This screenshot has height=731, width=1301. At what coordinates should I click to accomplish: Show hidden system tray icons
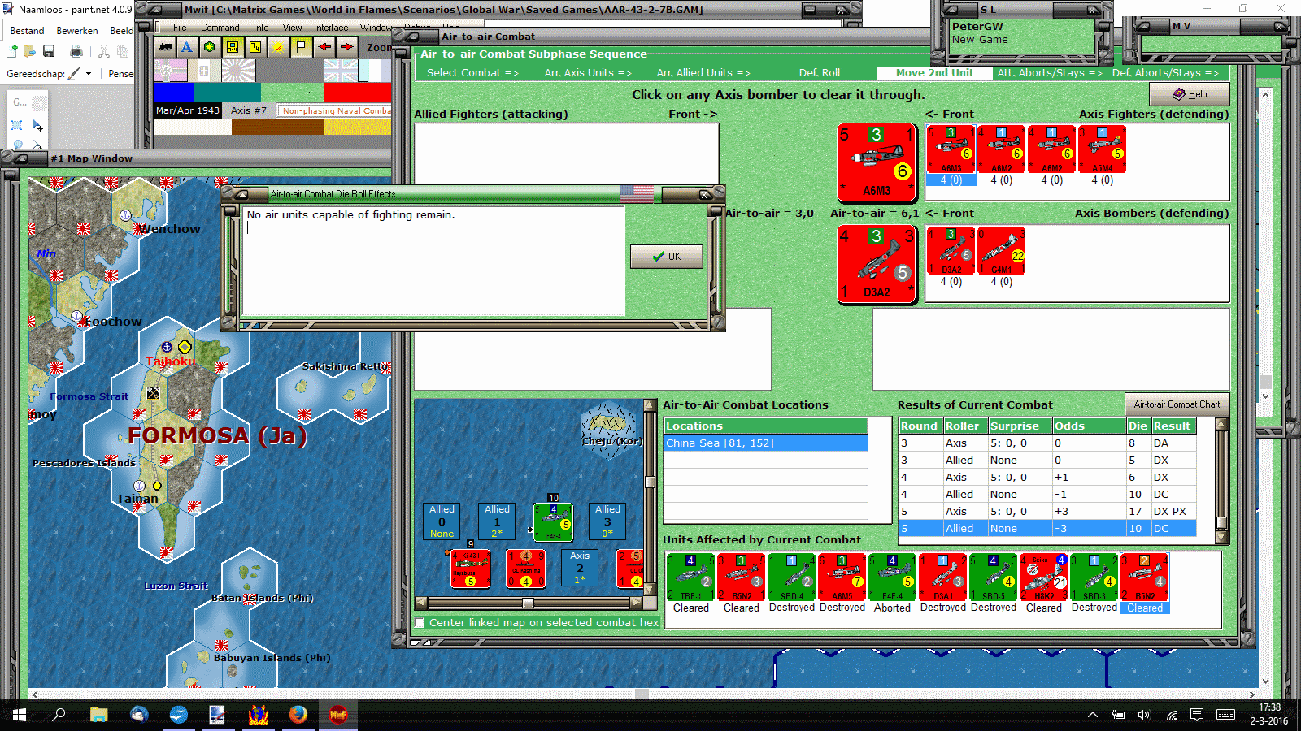click(1093, 715)
